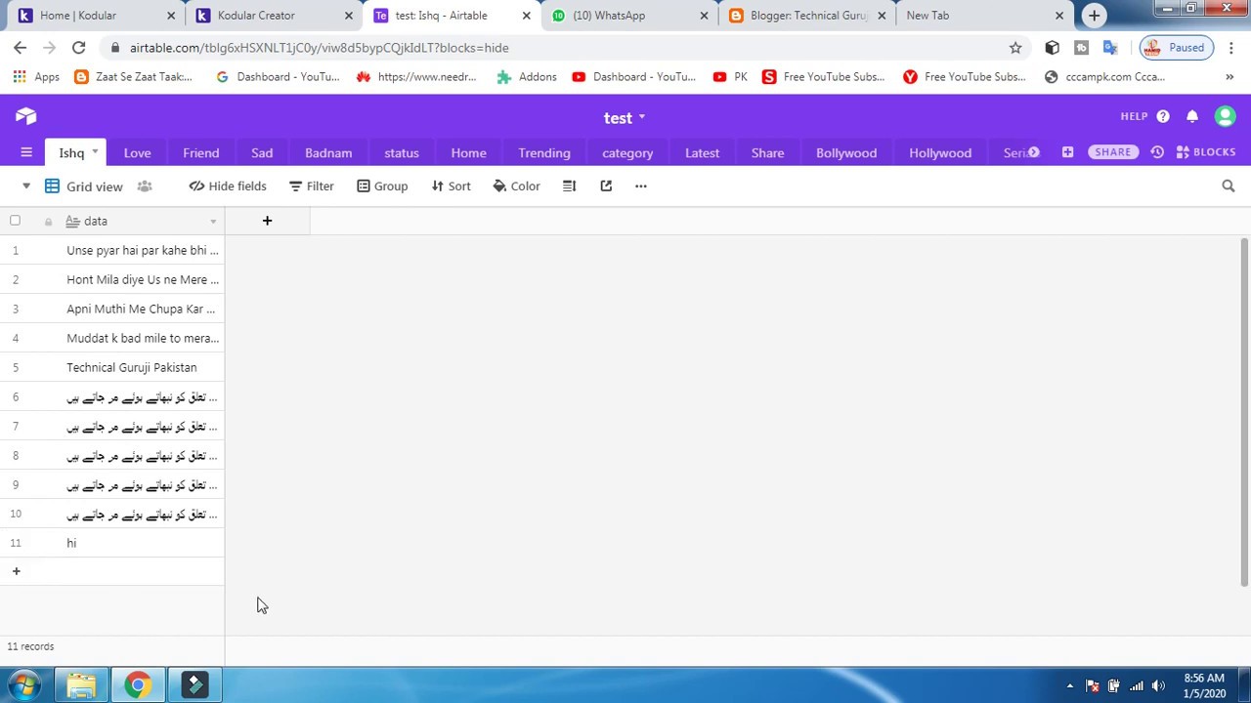Viewport: 1251px width, 703px height.
Task: Open a new browser tab
Action: pyautogui.click(x=1094, y=16)
